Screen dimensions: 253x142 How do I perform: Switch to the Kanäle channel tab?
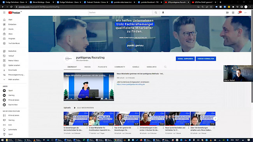click(x=136, y=67)
